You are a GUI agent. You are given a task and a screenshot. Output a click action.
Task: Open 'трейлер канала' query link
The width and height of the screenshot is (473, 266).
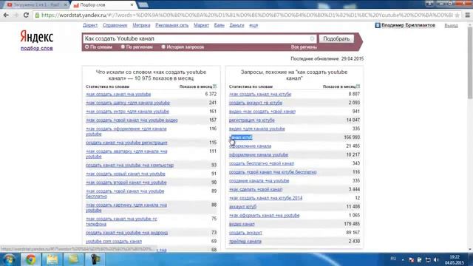coord(245,242)
